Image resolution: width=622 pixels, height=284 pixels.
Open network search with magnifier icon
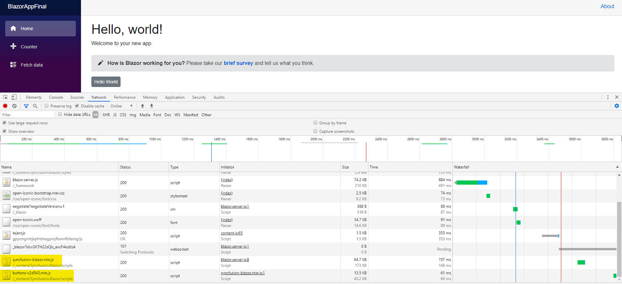(x=35, y=106)
